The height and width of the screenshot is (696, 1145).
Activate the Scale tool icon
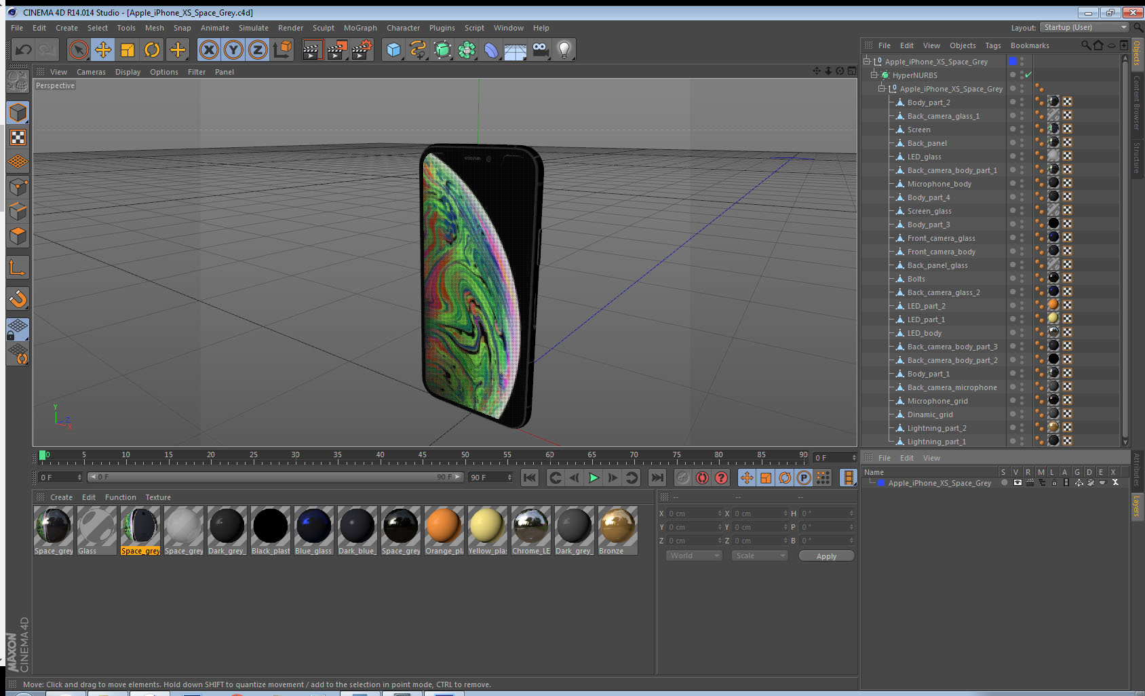pyautogui.click(x=128, y=50)
